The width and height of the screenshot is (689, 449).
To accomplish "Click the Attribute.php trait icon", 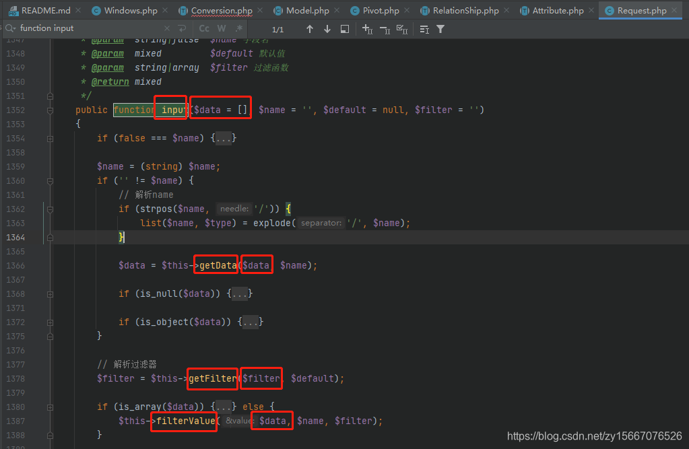I will (x=524, y=11).
